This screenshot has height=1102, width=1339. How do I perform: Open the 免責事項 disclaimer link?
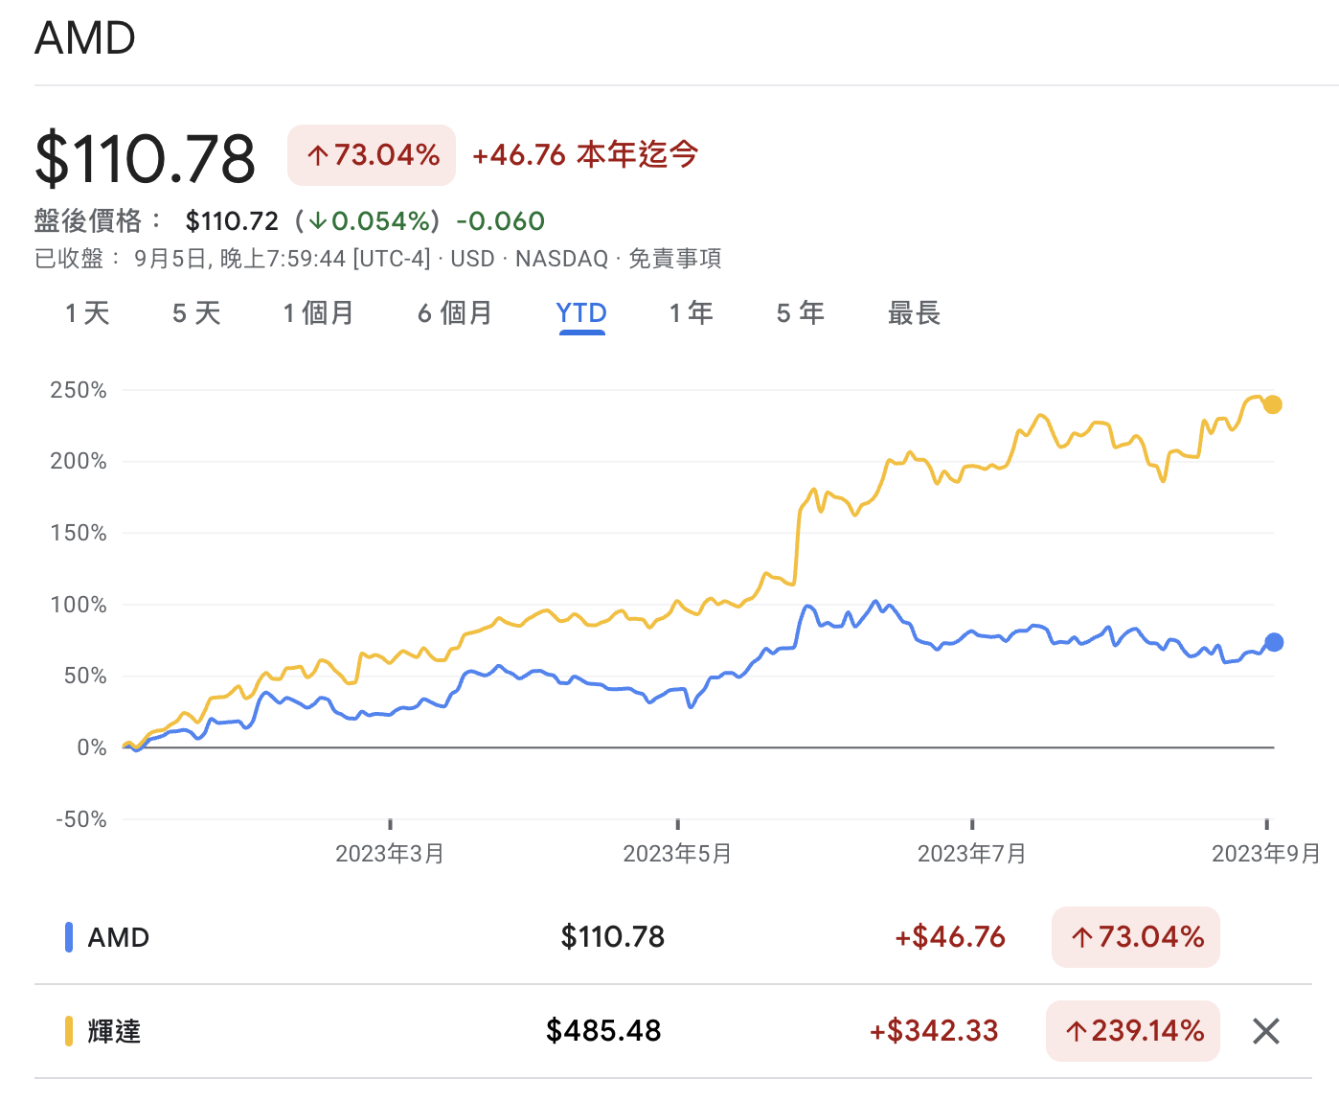(675, 259)
